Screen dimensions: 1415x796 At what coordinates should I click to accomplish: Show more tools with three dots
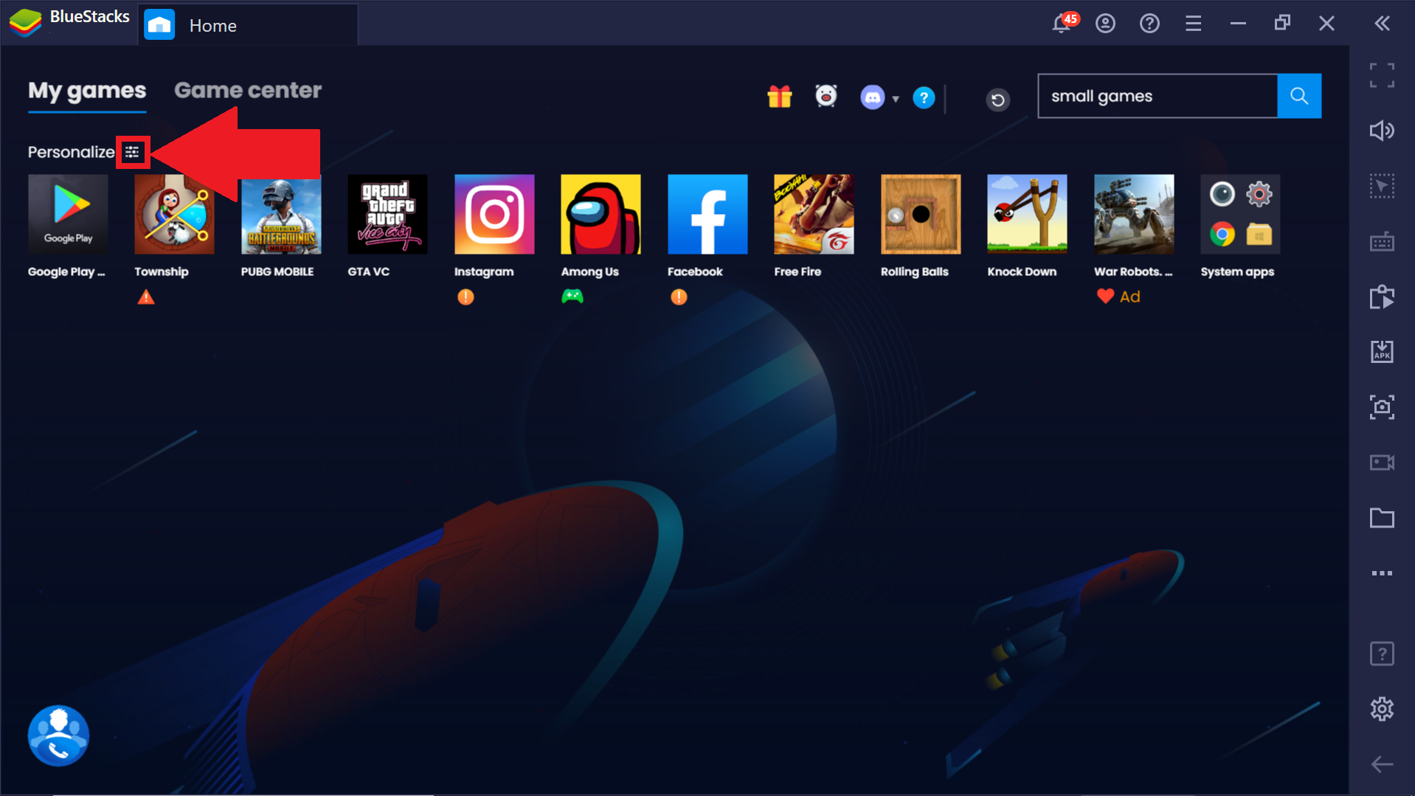[x=1382, y=573]
